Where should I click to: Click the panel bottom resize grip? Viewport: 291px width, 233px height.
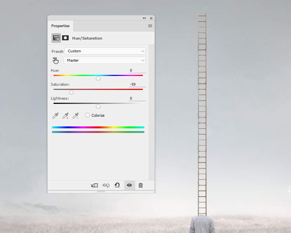101,192
